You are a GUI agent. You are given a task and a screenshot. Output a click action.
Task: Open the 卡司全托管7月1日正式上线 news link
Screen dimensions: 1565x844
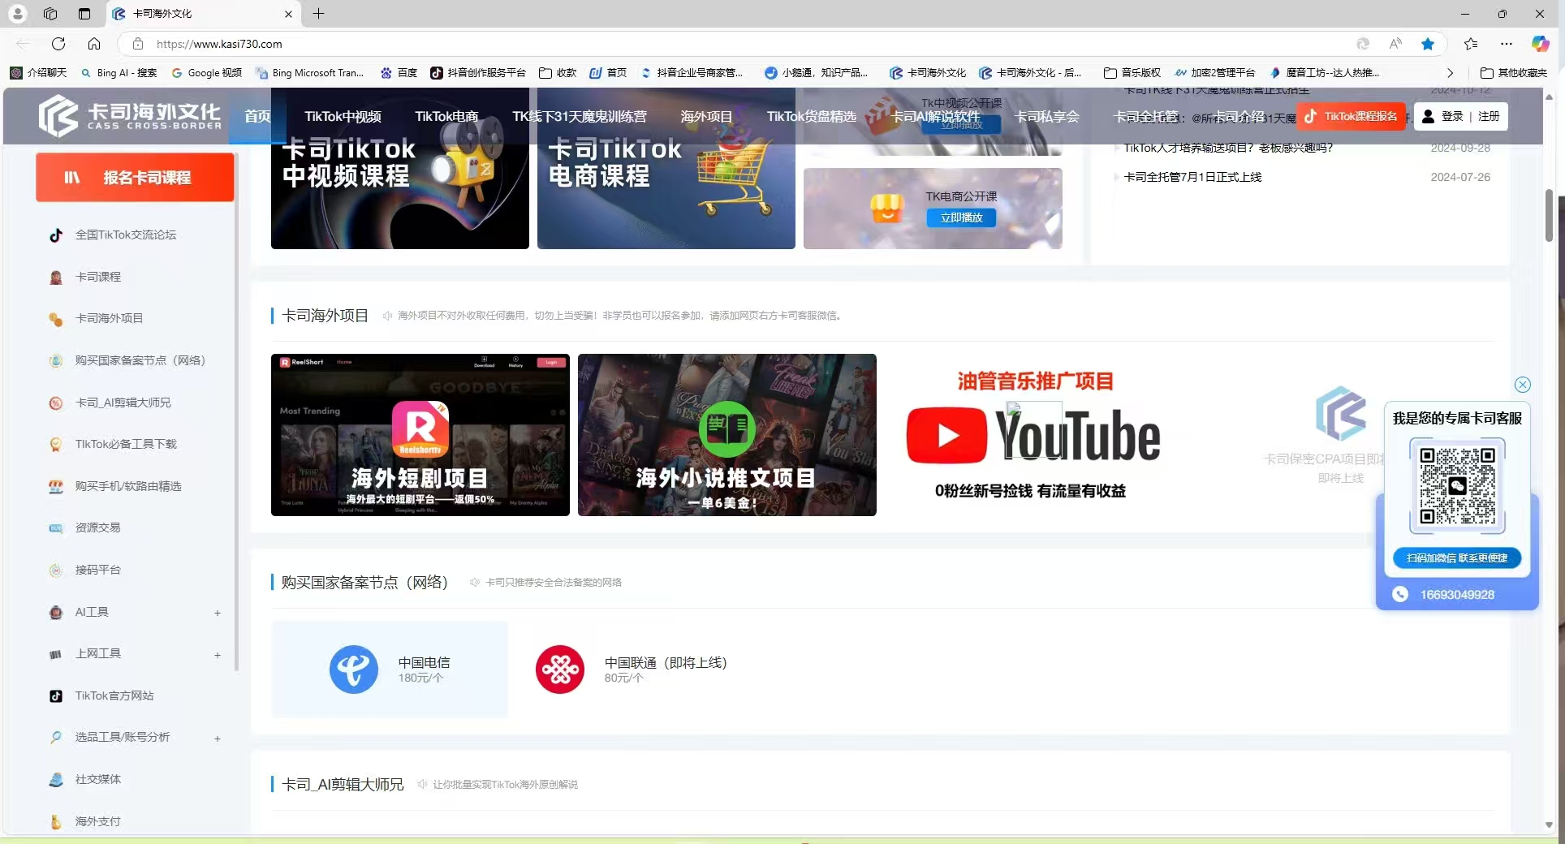click(x=1192, y=177)
